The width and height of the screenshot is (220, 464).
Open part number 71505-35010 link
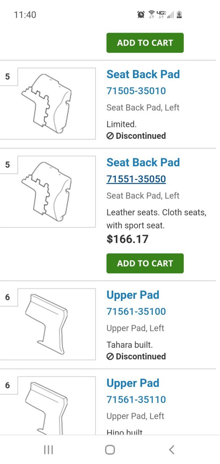[x=136, y=91]
